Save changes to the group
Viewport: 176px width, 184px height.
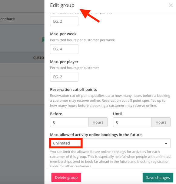[158, 178]
